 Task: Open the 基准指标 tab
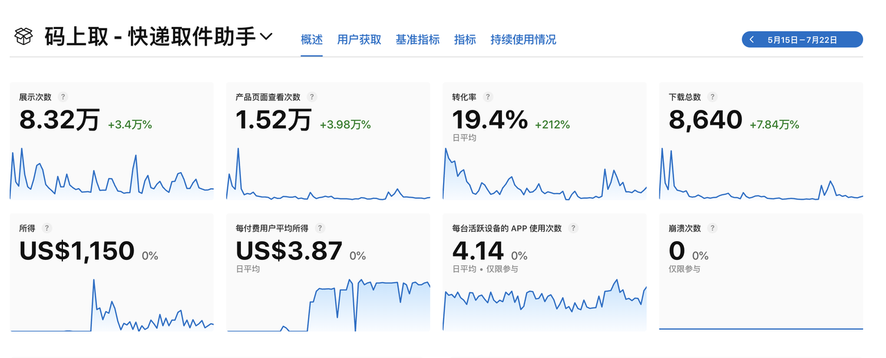pyautogui.click(x=417, y=39)
